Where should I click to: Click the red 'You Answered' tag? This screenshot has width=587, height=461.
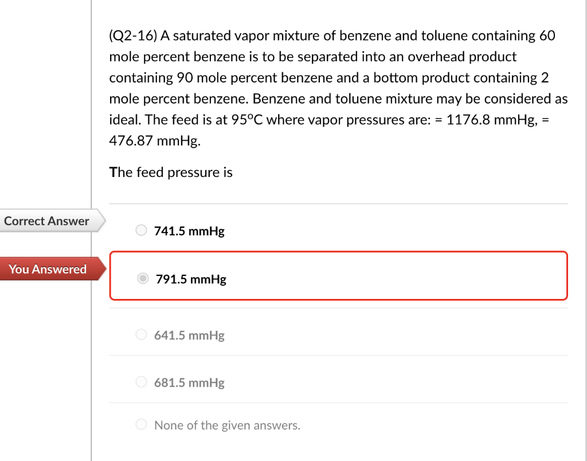48,269
